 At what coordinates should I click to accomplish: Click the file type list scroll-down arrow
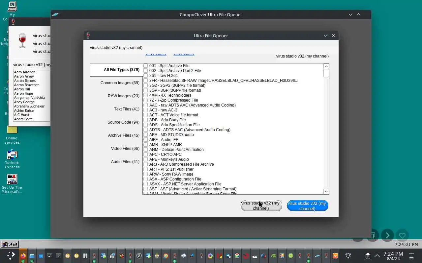coord(326,191)
